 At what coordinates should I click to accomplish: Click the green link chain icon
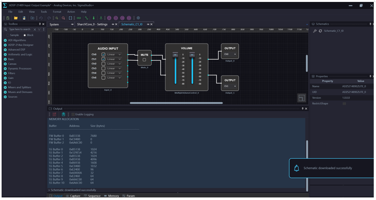(x=79, y=18)
